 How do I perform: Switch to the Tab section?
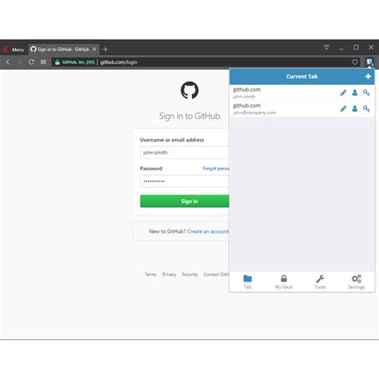(x=248, y=282)
